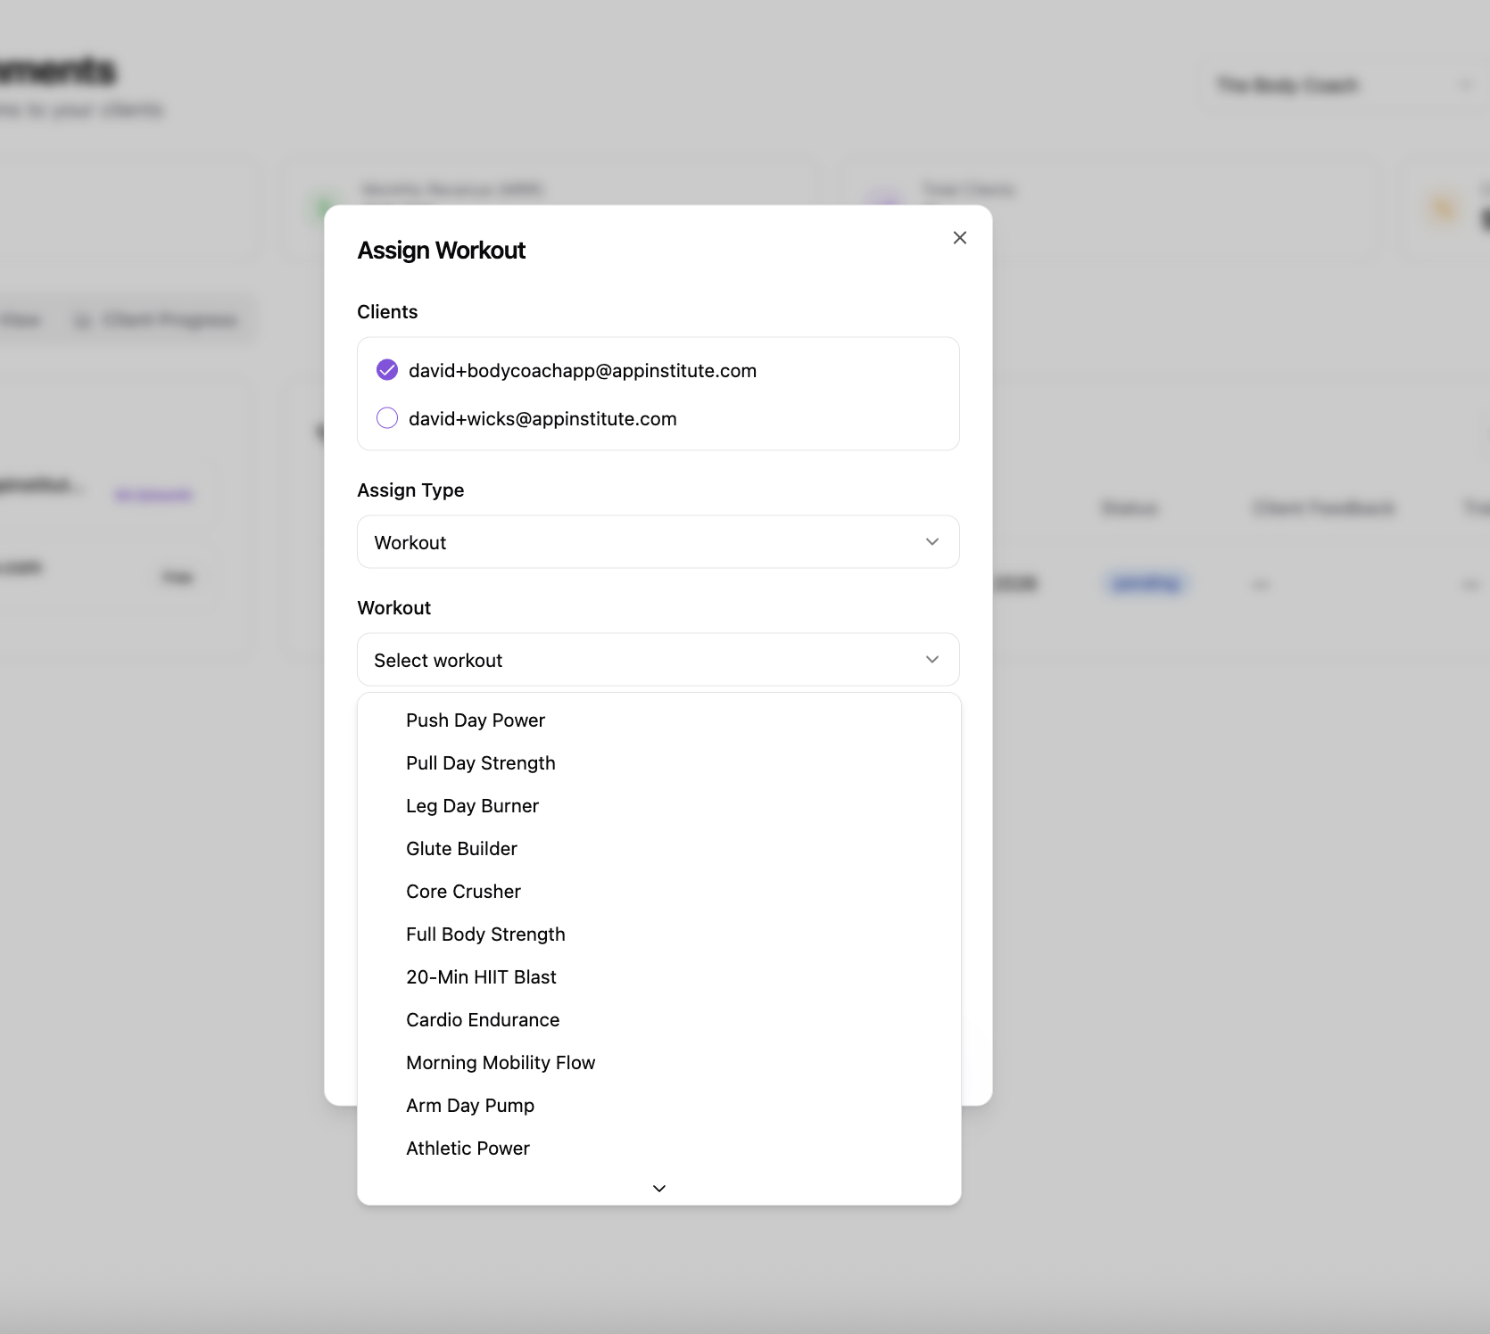
Task: Close the Assign Workout dialog
Action: 959,237
